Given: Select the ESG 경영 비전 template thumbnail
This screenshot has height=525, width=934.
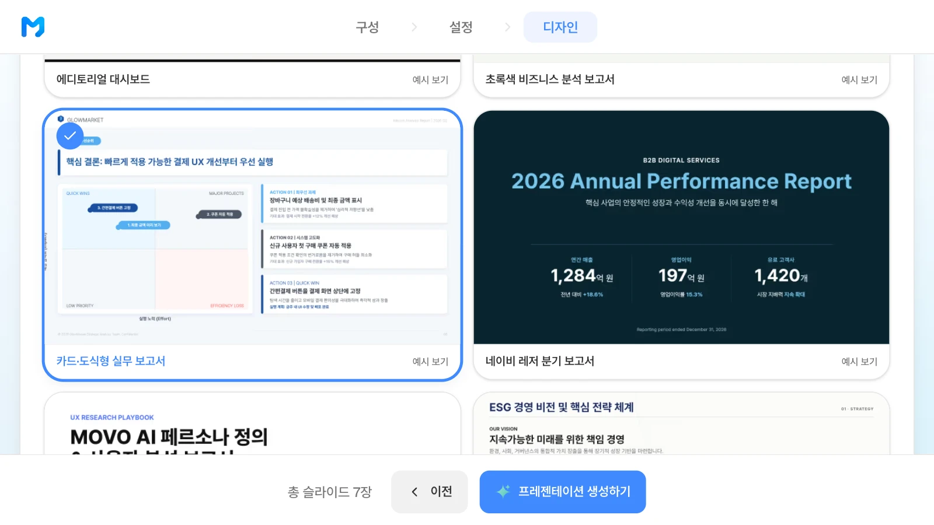Looking at the screenshot, I should point(681,423).
